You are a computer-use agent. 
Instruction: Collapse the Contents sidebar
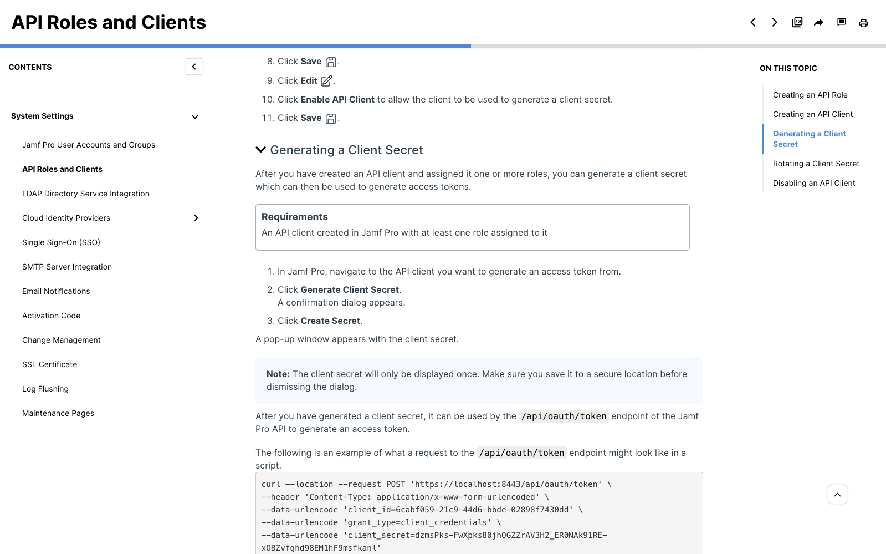(194, 67)
